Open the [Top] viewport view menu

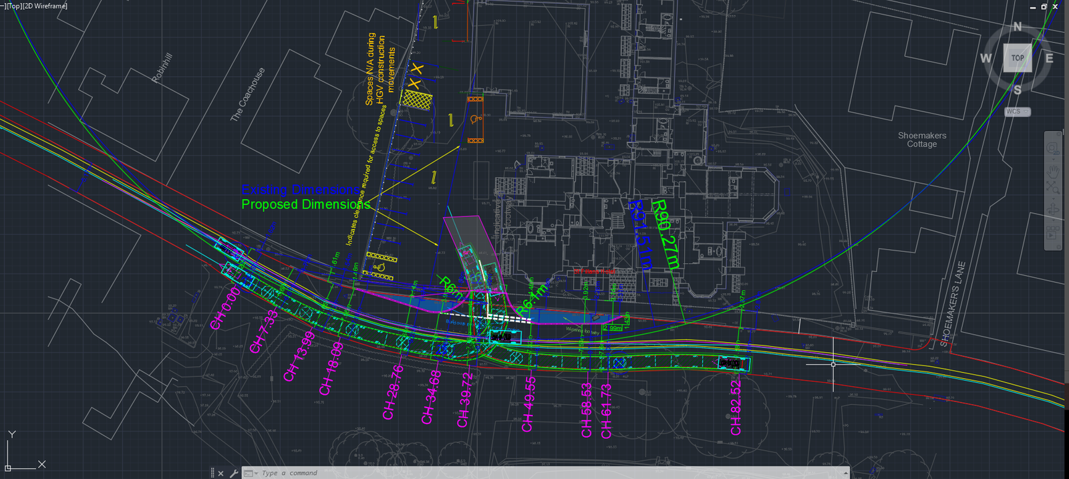[13, 6]
